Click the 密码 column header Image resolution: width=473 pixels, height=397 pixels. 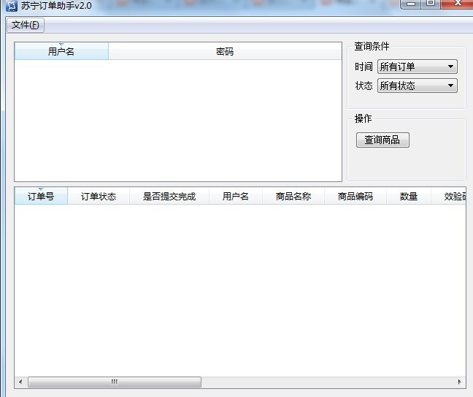[225, 51]
